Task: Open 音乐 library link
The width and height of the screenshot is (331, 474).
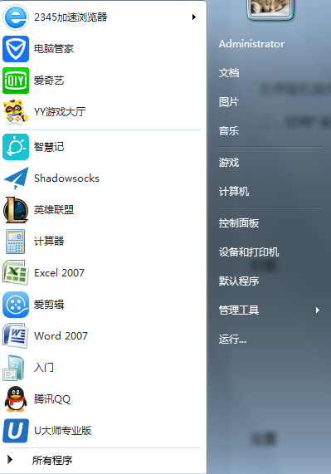Action: [x=229, y=131]
